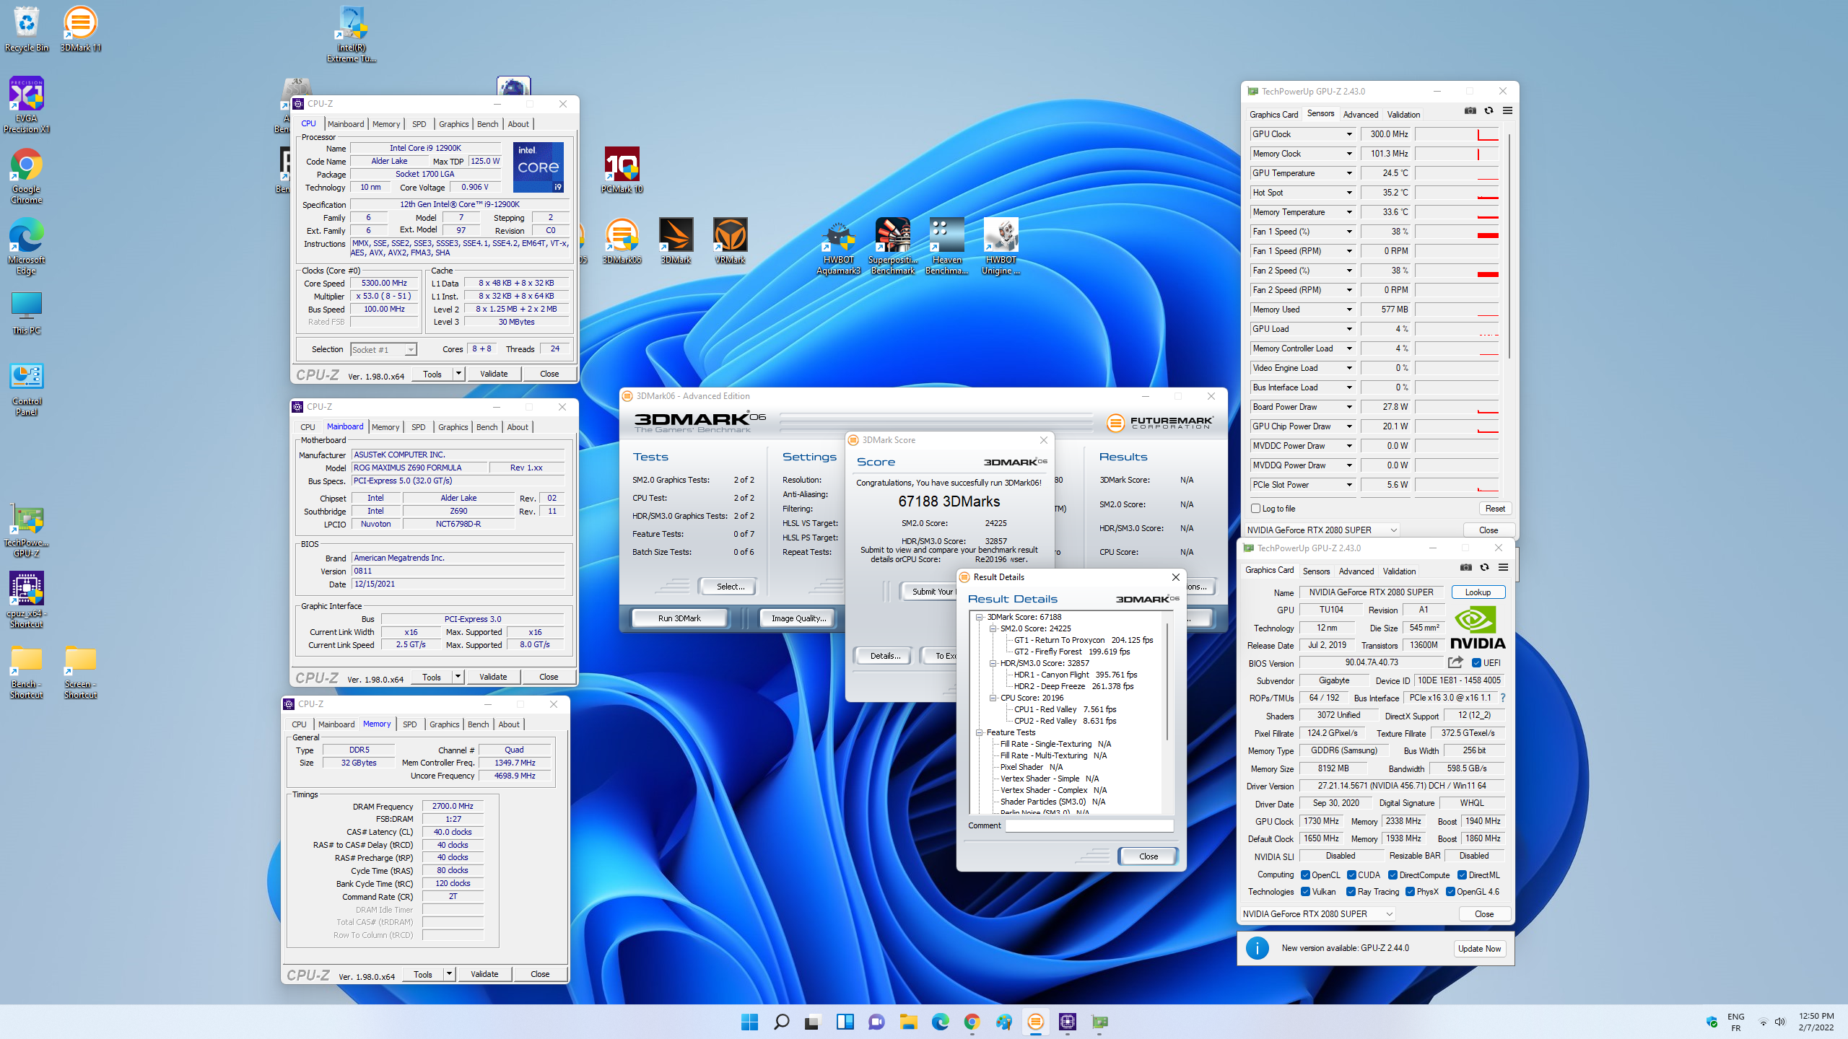Image resolution: width=1848 pixels, height=1039 pixels.
Task: Open the GPU Clock sensor dropdown
Action: (x=1348, y=134)
